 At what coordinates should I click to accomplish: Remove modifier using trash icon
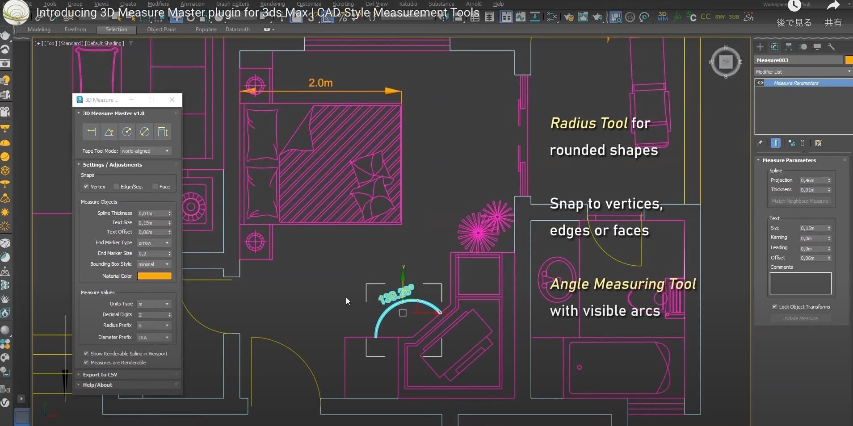click(803, 143)
